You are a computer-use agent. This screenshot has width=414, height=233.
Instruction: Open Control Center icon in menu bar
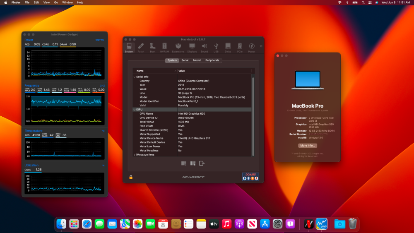click(370, 2)
